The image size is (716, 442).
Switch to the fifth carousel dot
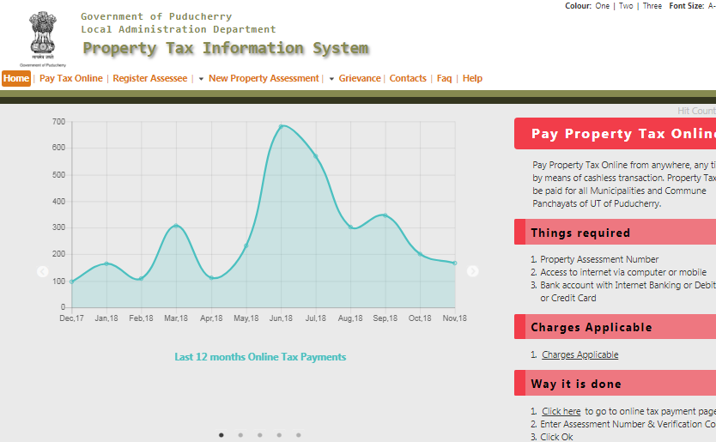299,435
